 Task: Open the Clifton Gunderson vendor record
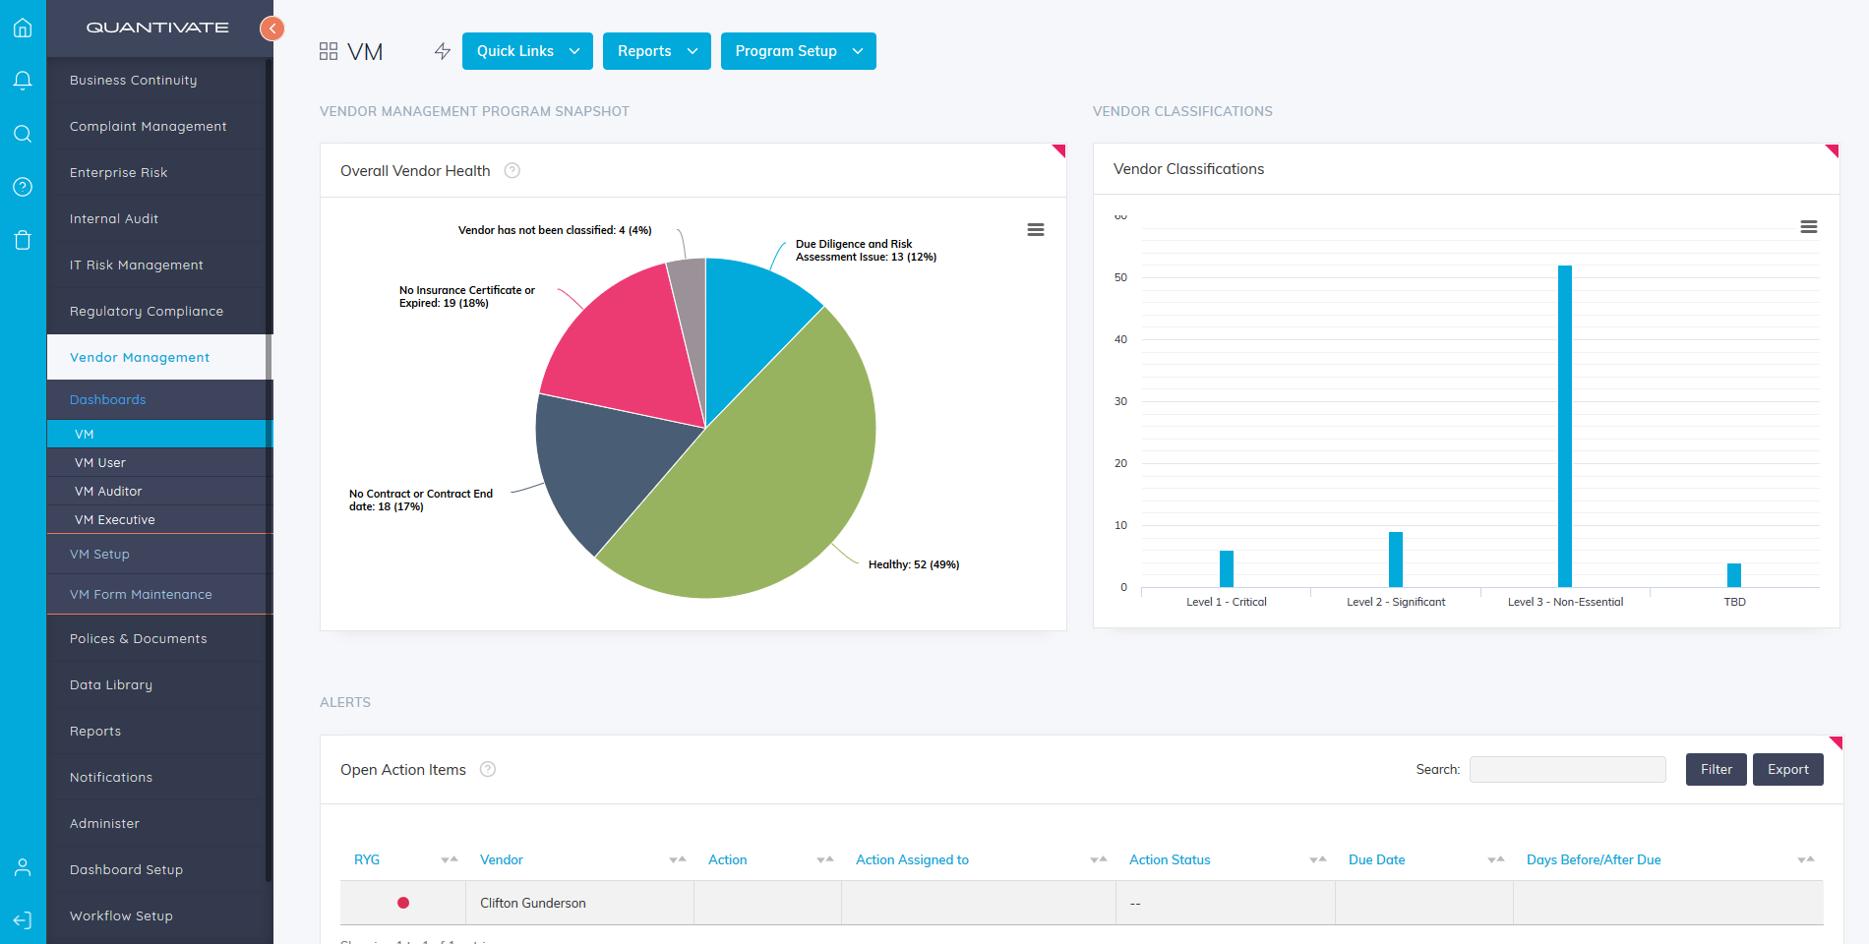pos(532,903)
